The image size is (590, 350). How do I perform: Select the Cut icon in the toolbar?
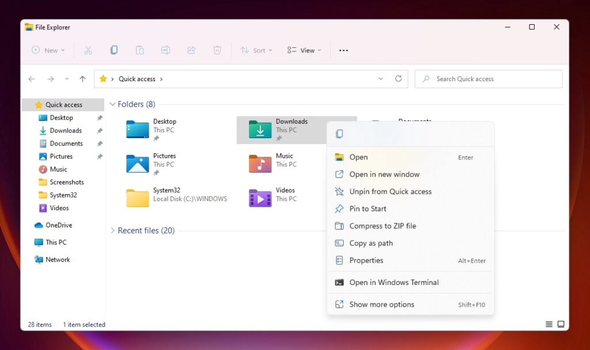[x=88, y=50]
